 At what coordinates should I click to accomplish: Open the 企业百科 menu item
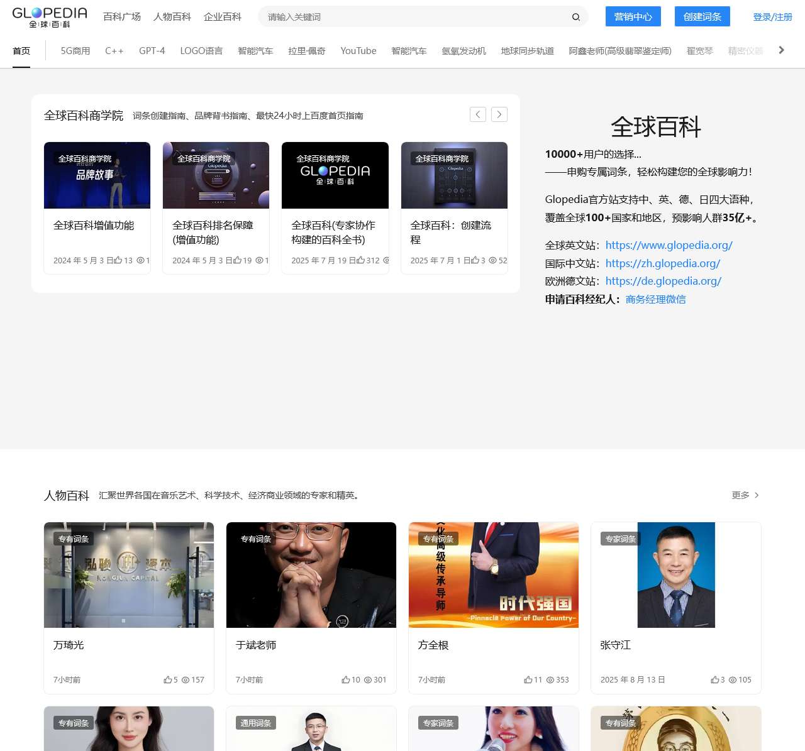[x=222, y=17]
